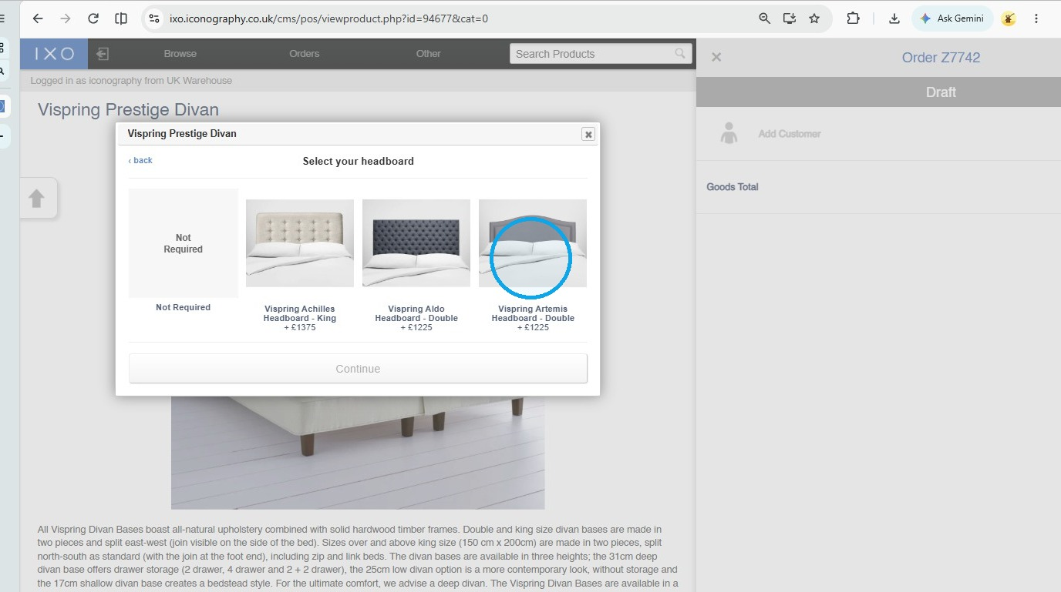This screenshot has width=1061, height=592.
Task: Click the Vispring Artemis Headboard - Double label
Action: point(533,313)
